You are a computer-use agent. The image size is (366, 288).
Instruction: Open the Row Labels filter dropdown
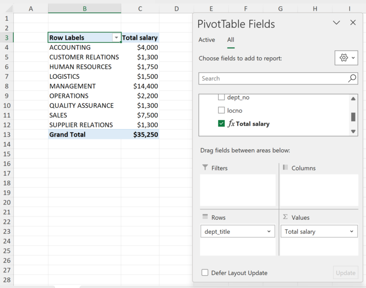116,38
